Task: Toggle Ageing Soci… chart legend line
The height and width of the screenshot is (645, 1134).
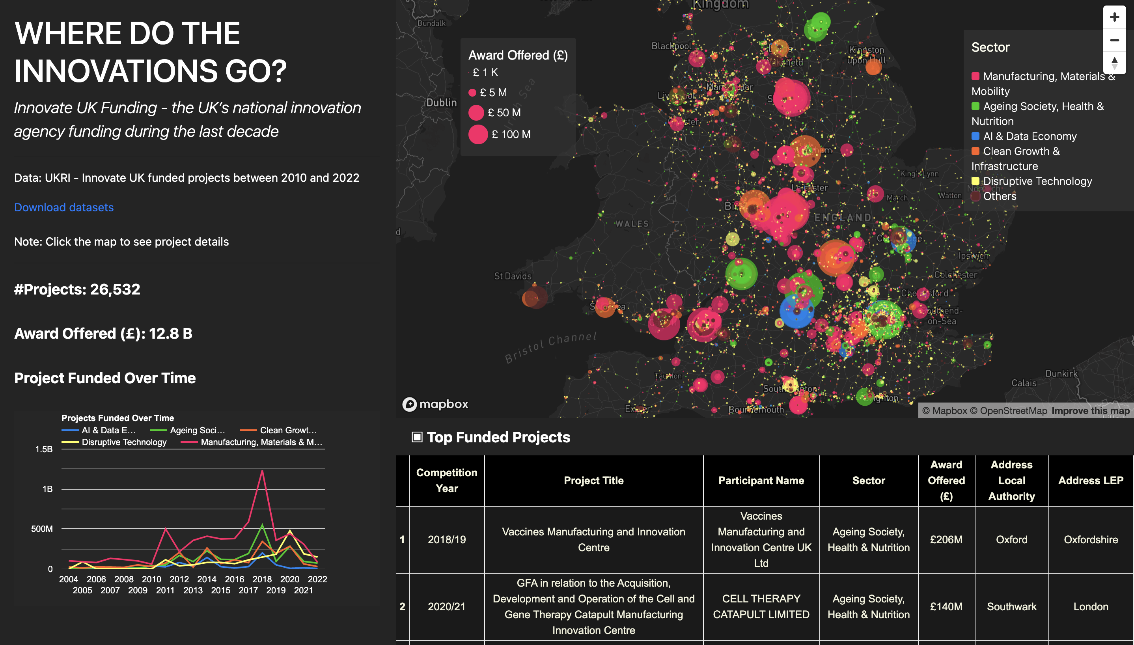Action: pyautogui.click(x=188, y=430)
